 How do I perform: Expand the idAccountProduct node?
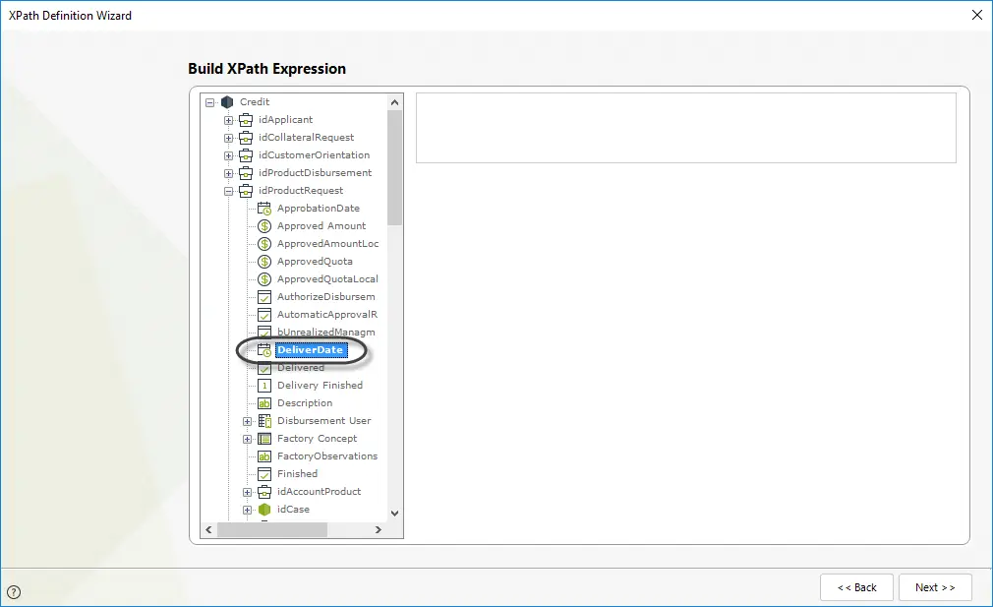coord(248,492)
